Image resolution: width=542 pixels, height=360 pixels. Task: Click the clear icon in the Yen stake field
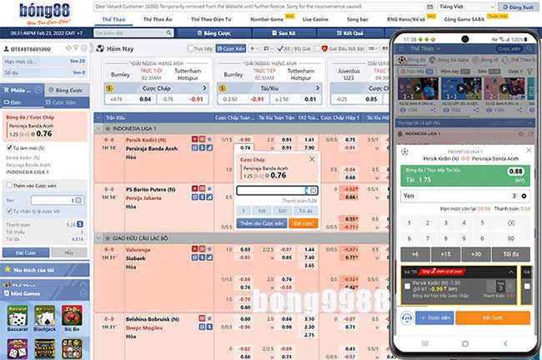78,200
